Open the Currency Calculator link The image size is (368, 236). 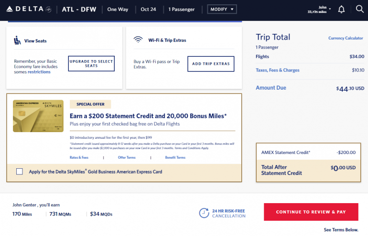pyautogui.click(x=346, y=38)
